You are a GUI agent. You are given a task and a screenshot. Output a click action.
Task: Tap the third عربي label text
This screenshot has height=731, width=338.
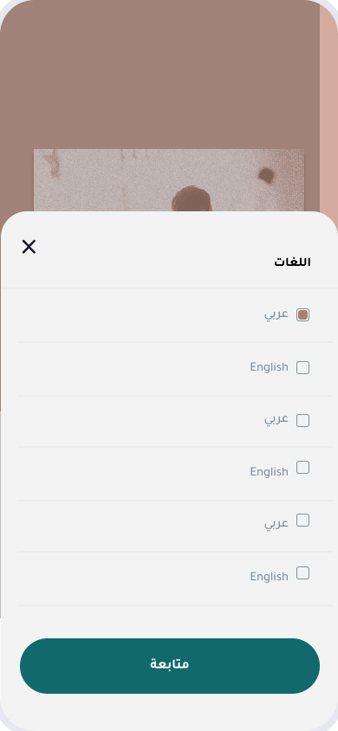tap(276, 524)
